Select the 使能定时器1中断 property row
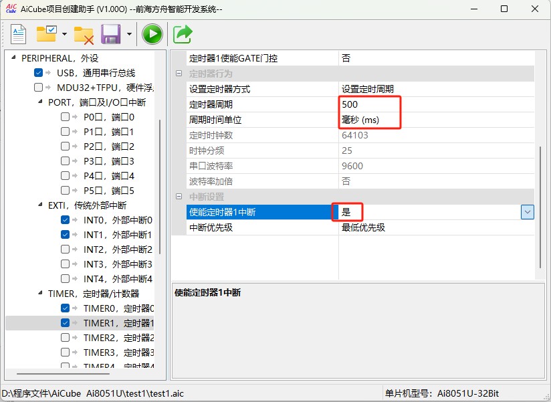This screenshot has height=402, width=551. [360, 212]
